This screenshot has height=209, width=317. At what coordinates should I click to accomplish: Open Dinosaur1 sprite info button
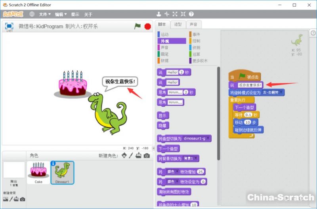point(53,163)
